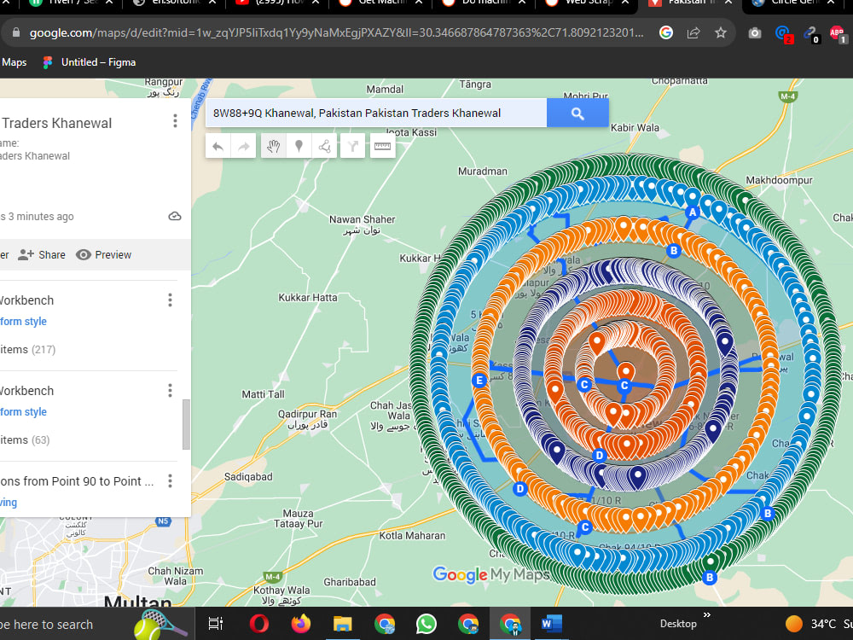Expand the items (63) list
Viewport: 853px width, 640px height.
[25, 439]
